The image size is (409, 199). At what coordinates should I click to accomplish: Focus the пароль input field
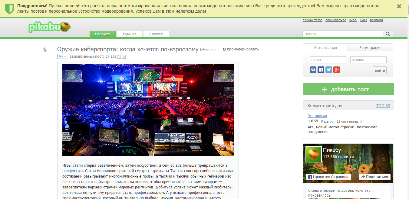[368, 60]
